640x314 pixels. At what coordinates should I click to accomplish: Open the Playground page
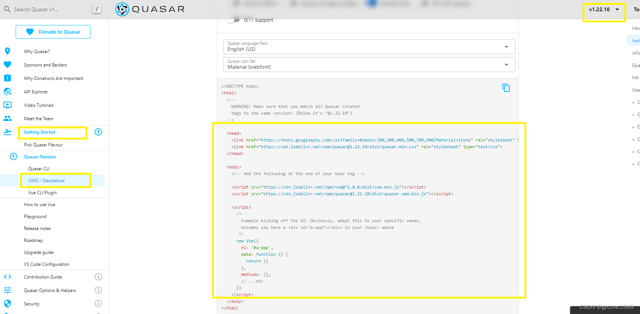35,217
